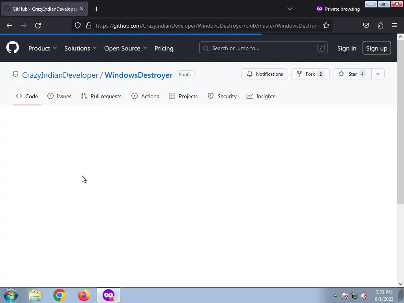Image resolution: width=404 pixels, height=303 pixels.
Task: Open a new browser tab
Action: point(96,9)
